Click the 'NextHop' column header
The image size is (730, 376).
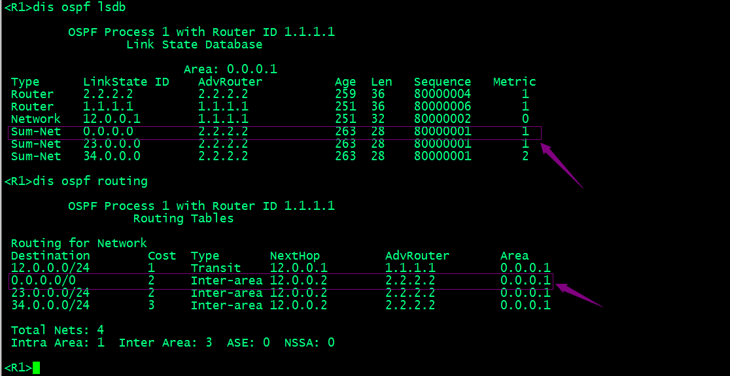point(295,256)
